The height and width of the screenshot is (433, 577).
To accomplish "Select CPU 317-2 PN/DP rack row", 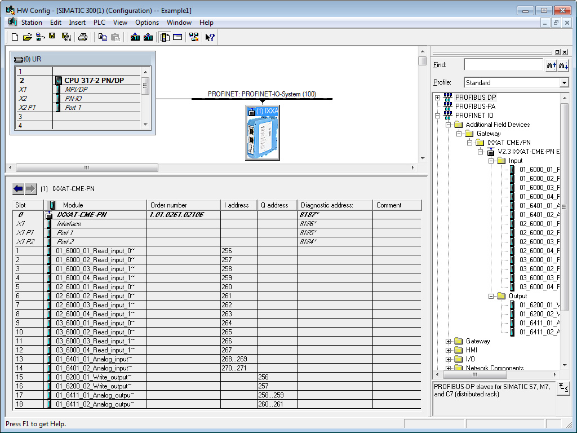I will pos(78,80).
